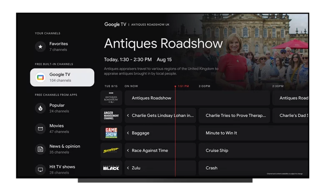Image resolution: width=325 pixels, height=195 pixels.
Task: Choose the Shades of Black channel logo
Action: 111,168
